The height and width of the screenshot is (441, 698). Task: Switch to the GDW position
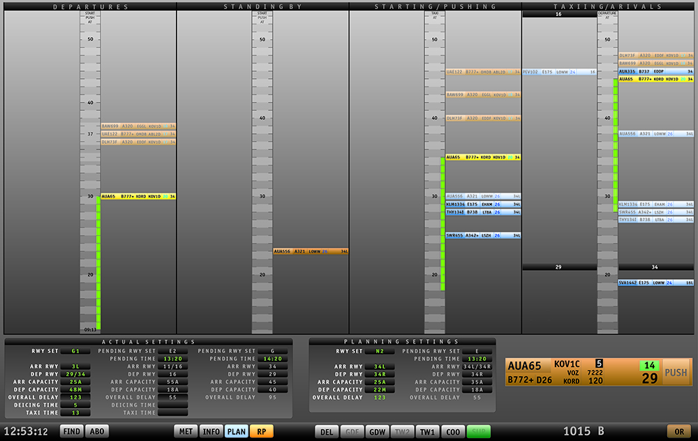(x=378, y=431)
